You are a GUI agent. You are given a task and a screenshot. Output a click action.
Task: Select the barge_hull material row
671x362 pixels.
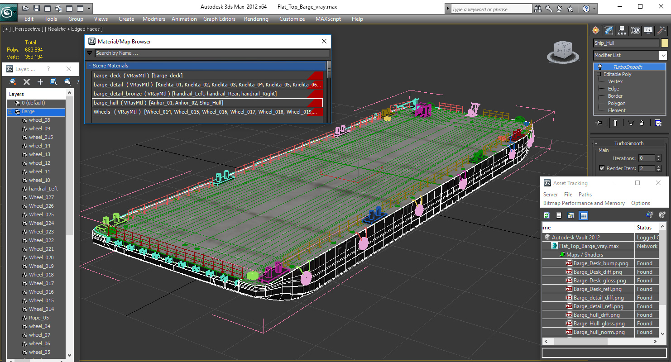[x=207, y=103]
